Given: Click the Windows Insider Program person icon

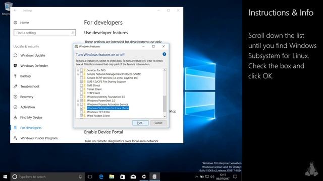Looking at the screenshot, I should (16, 138).
